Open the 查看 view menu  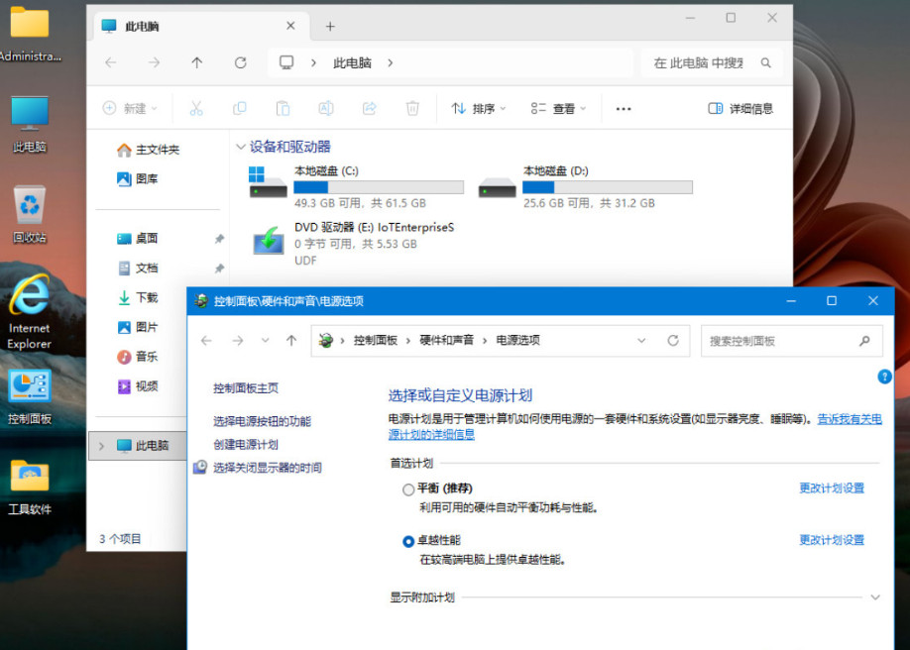pyautogui.click(x=558, y=108)
